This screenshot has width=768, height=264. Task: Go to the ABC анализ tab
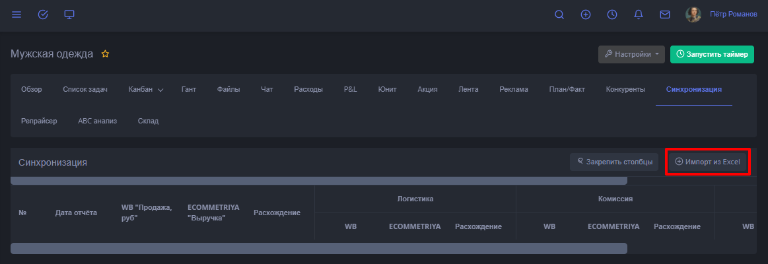[98, 121]
